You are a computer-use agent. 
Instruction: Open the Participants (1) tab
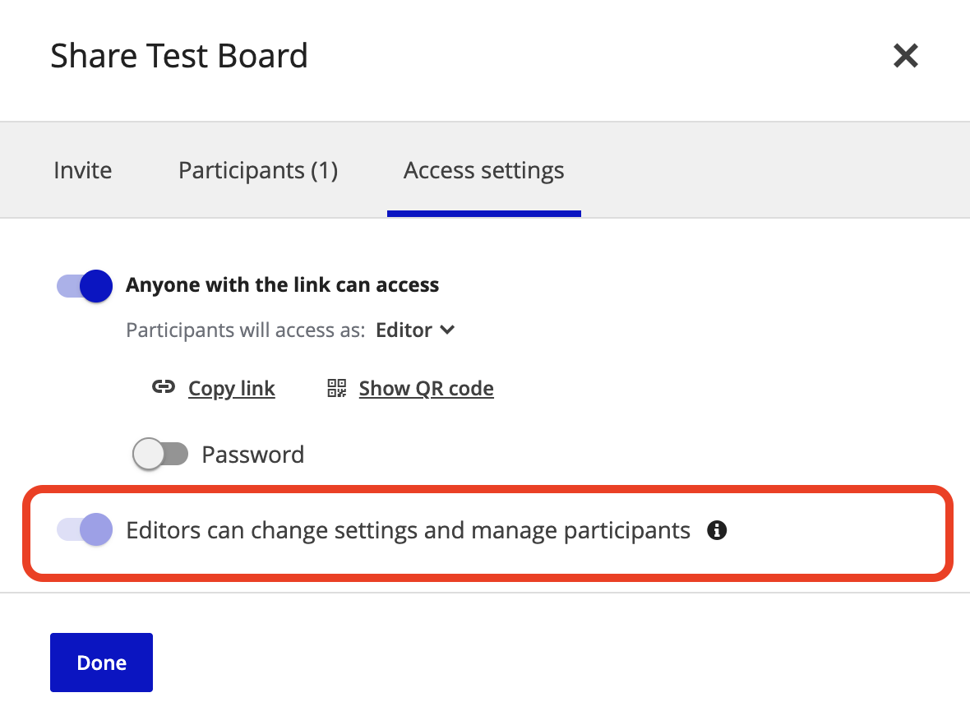[258, 170]
